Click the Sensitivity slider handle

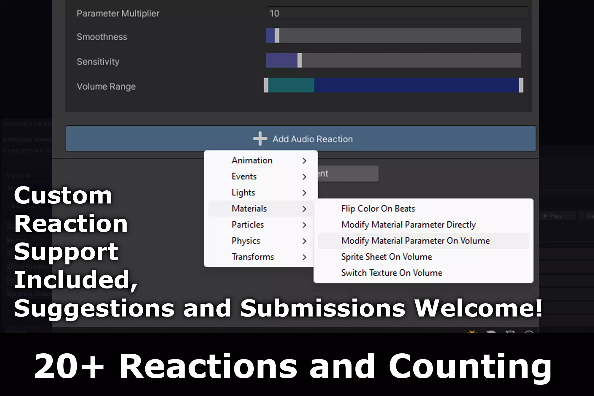(x=300, y=60)
